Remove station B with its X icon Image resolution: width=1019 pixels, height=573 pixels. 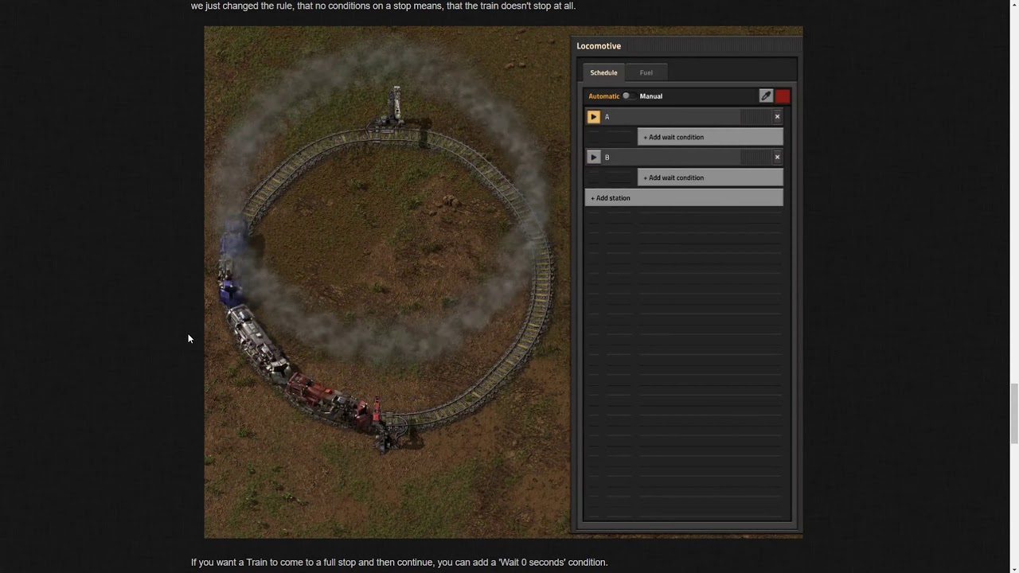click(778, 158)
